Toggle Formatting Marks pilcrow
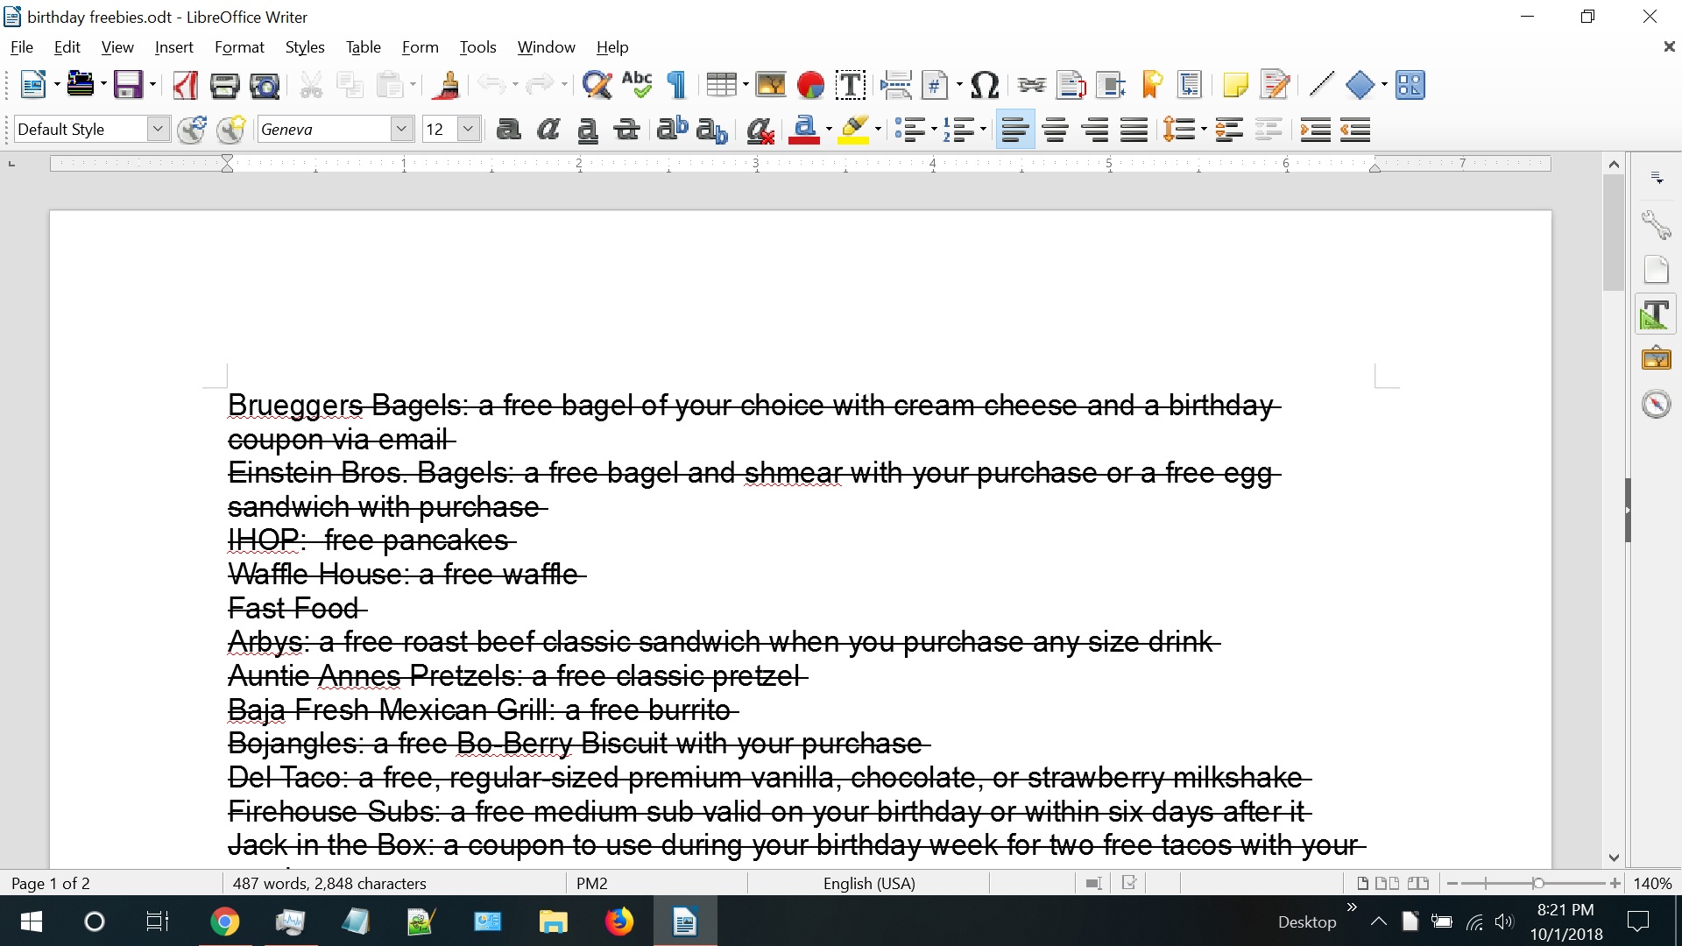This screenshot has height=946, width=1682. pyautogui.click(x=676, y=85)
